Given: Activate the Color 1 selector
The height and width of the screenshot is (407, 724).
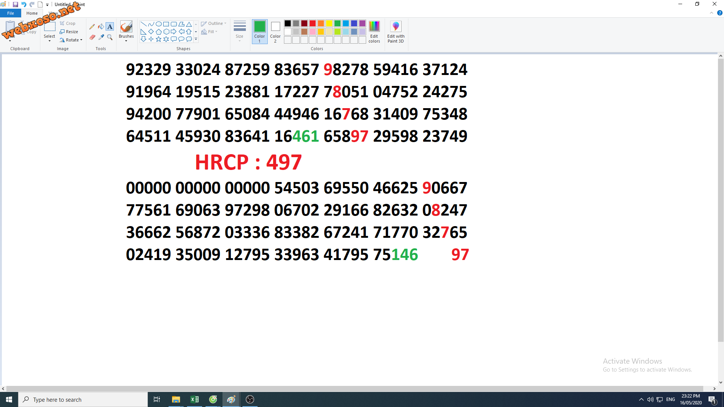Looking at the screenshot, I should pyautogui.click(x=259, y=32).
